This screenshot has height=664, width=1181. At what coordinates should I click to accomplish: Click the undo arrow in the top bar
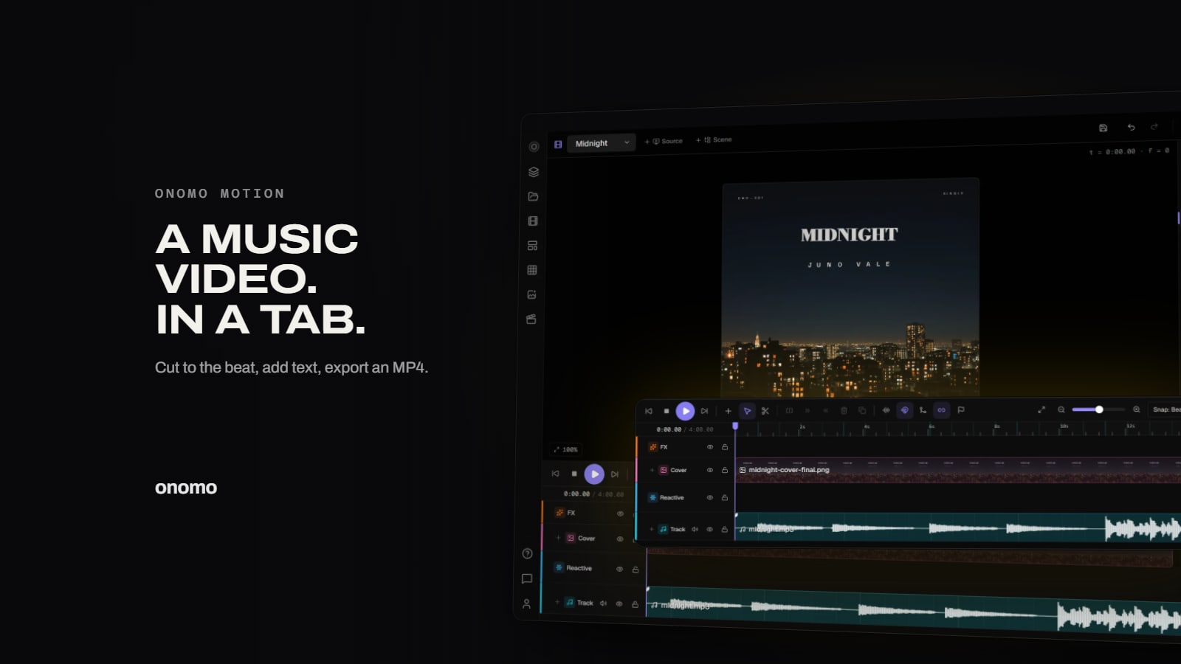tap(1131, 127)
